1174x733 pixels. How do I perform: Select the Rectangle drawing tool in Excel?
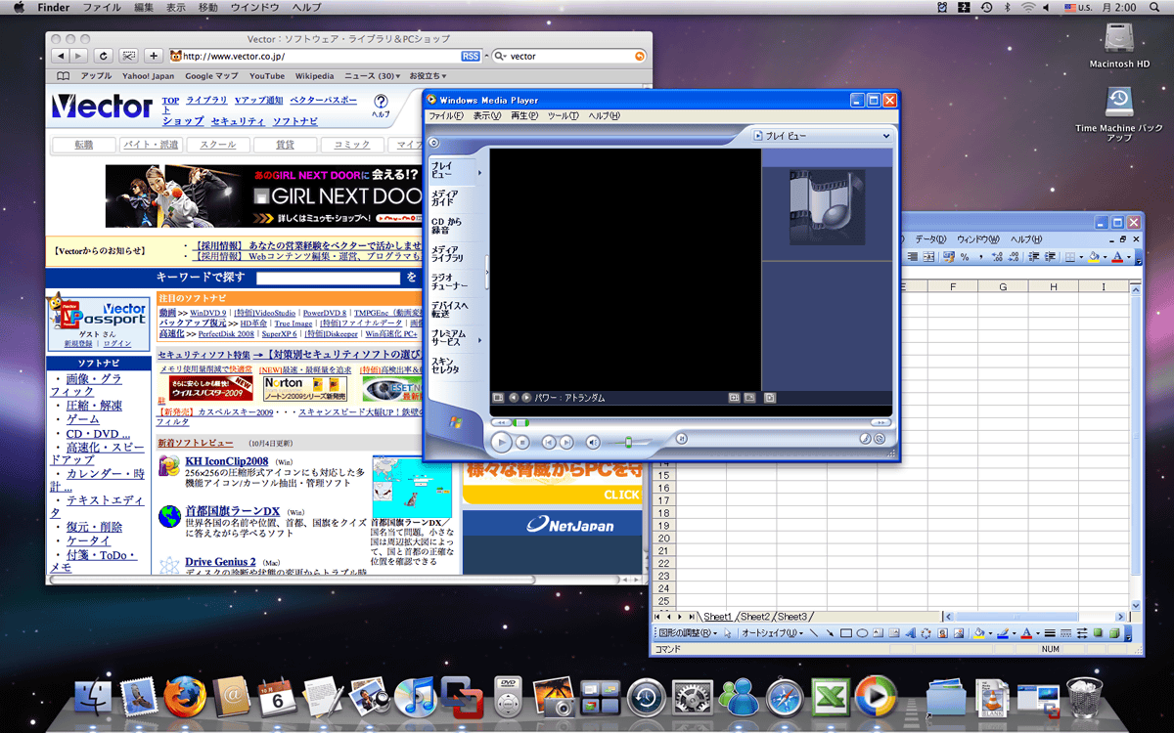[846, 633]
